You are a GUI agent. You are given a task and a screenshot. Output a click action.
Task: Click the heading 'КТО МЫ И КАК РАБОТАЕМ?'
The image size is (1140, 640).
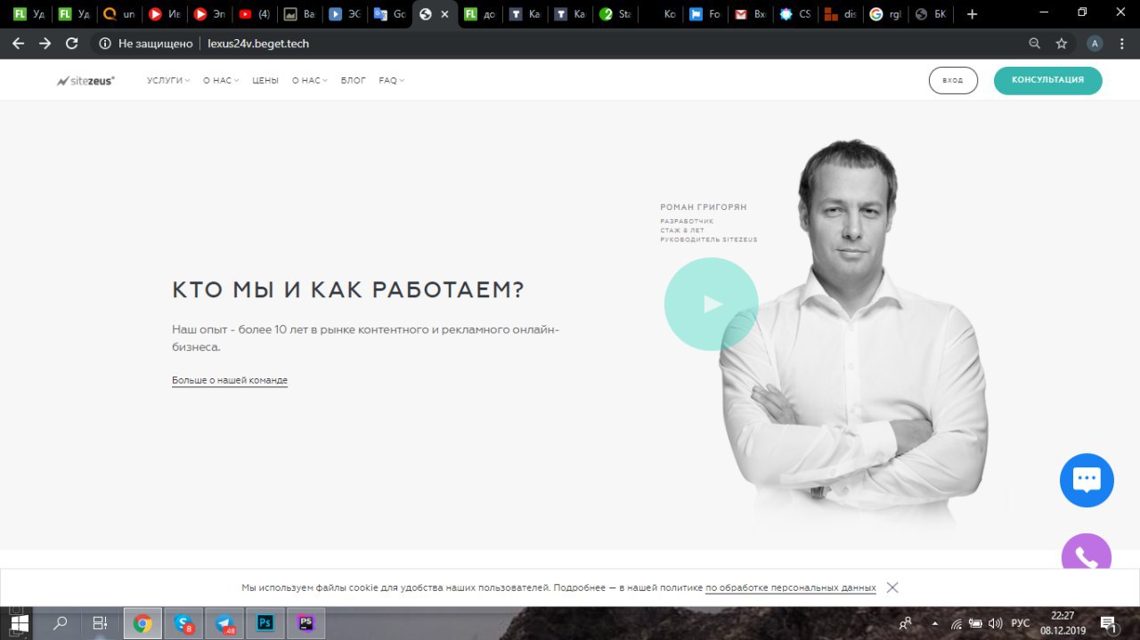pos(348,290)
